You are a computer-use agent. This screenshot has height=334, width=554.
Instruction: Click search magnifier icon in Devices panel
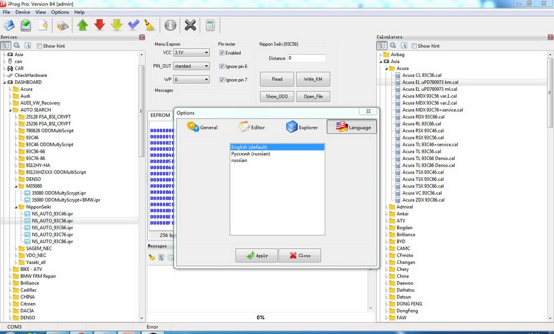point(17,45)
